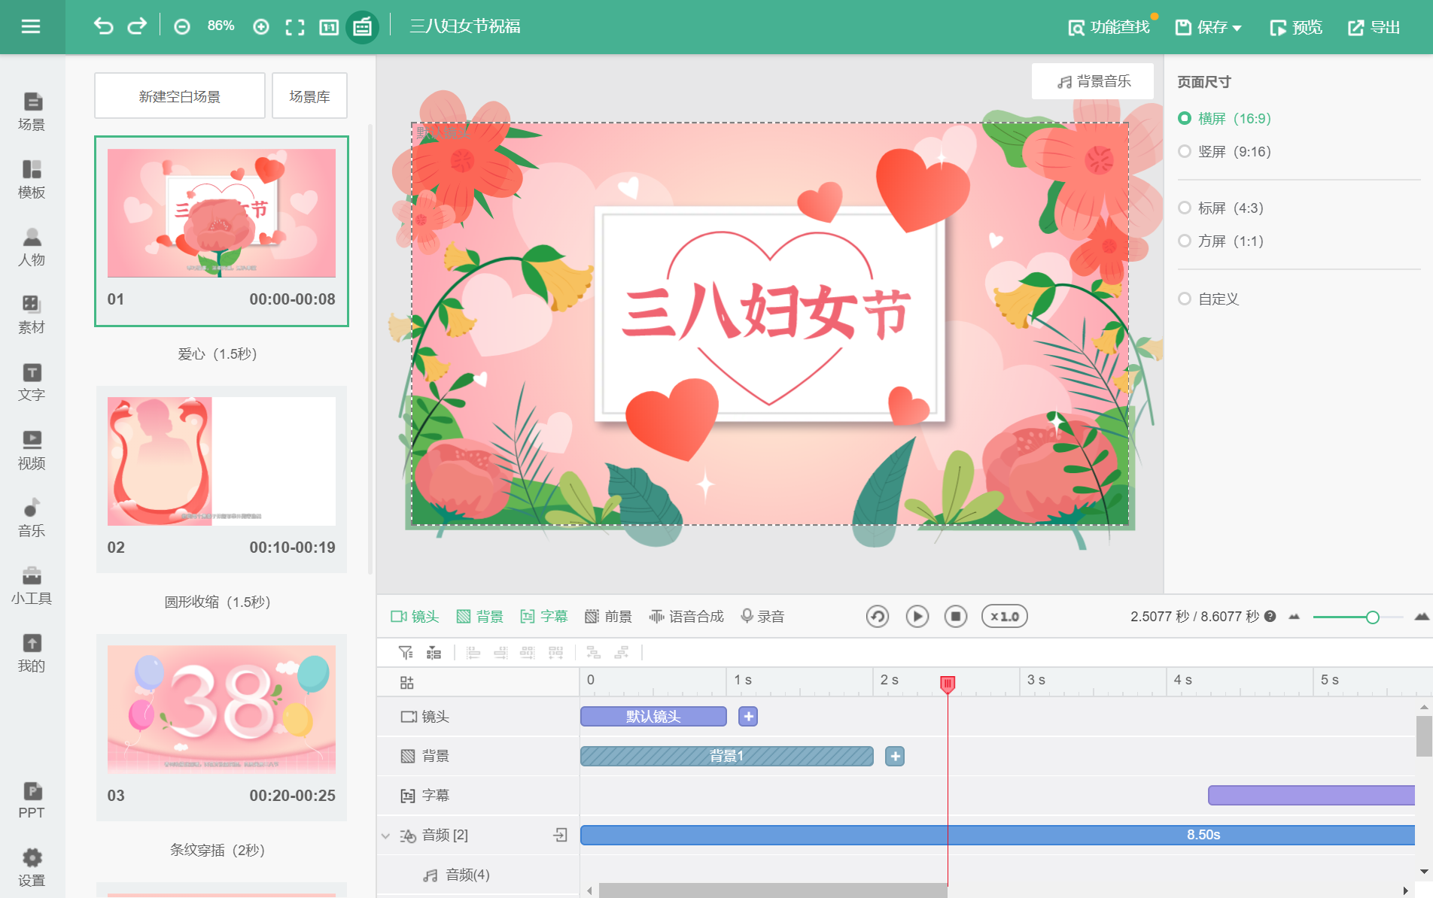Screen dimensions: 1433x898
Task: Adjust the timeline zoom slider handle
Action: (x=1373, y=617)
